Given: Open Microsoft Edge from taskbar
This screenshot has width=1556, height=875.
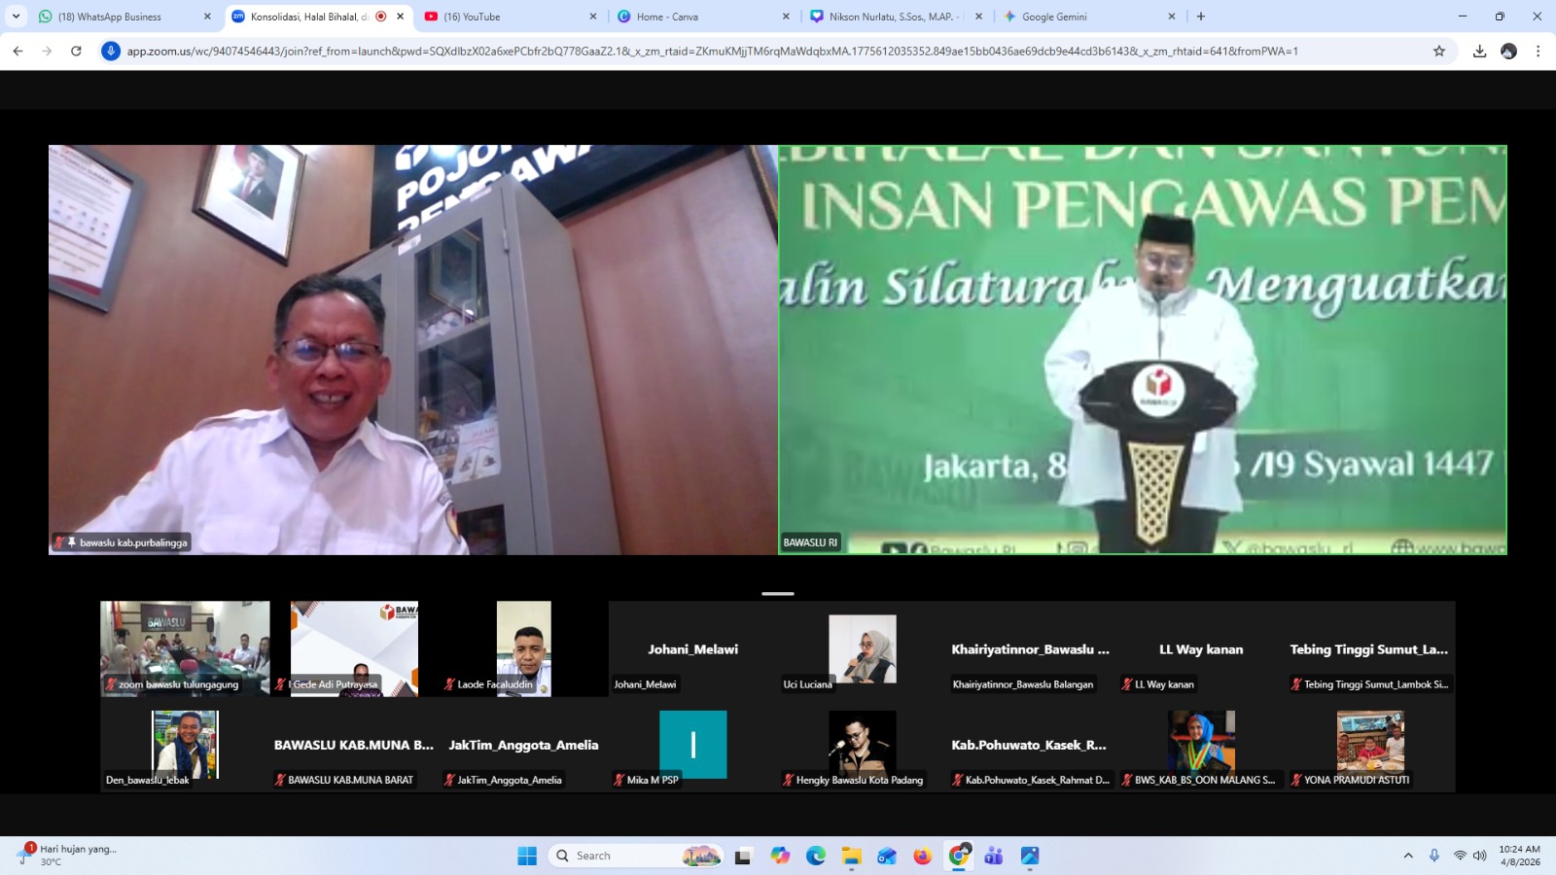Looking at the screenshot, I should (x=816, y=856).
